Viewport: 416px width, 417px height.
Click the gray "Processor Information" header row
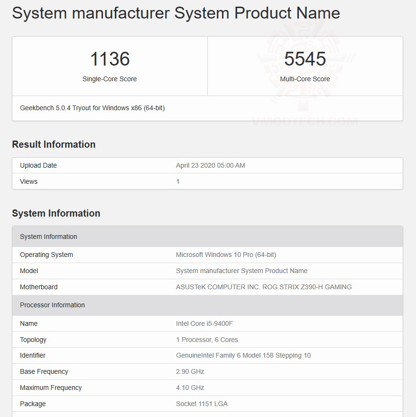(x=207, y=305)
